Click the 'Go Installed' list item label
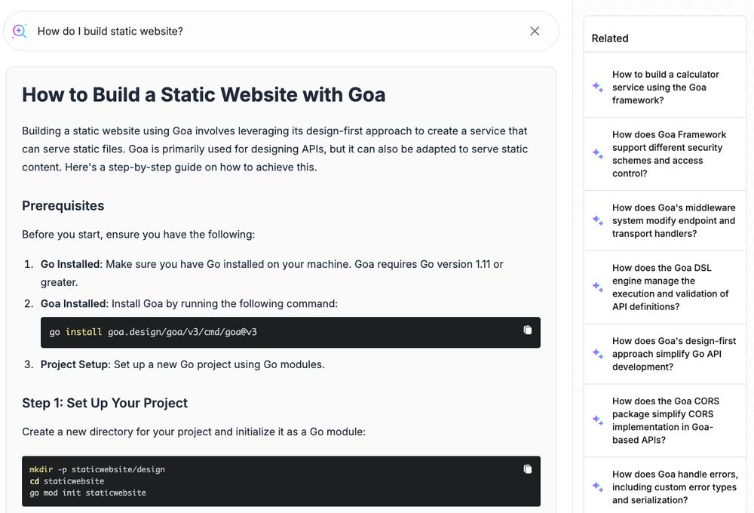Viewport: 754px width, 513px height. click(x=70, y=264)
